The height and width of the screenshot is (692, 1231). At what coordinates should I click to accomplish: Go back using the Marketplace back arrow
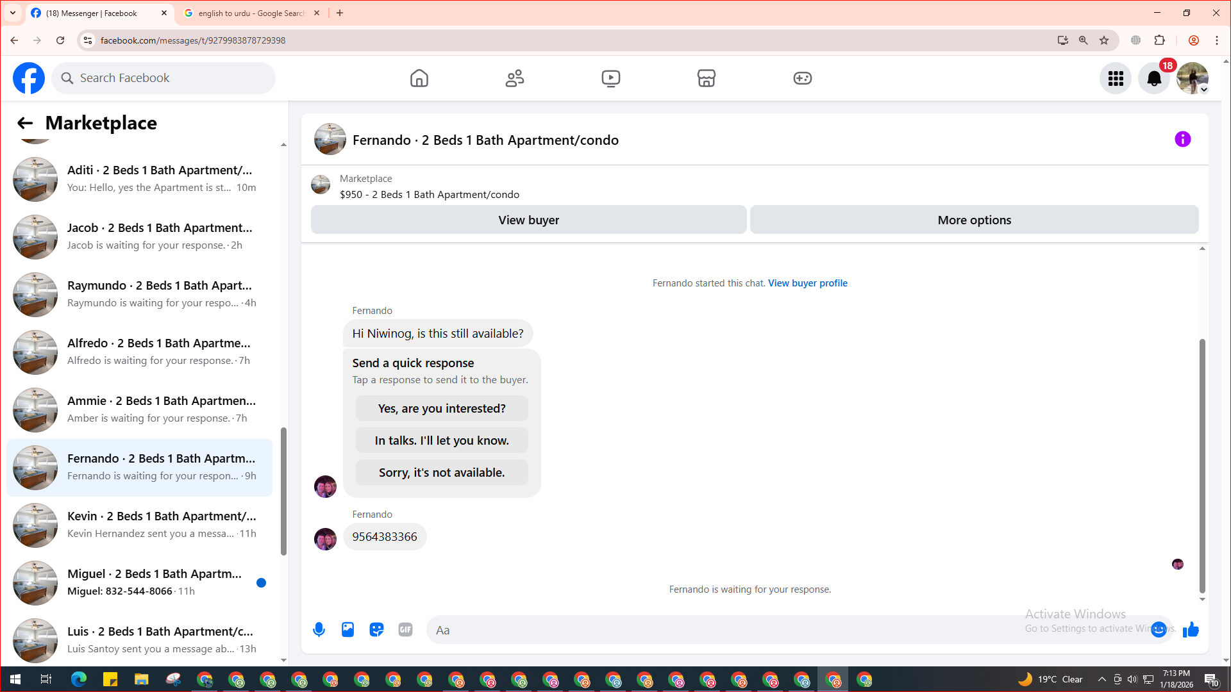click(x=25, y=123)
